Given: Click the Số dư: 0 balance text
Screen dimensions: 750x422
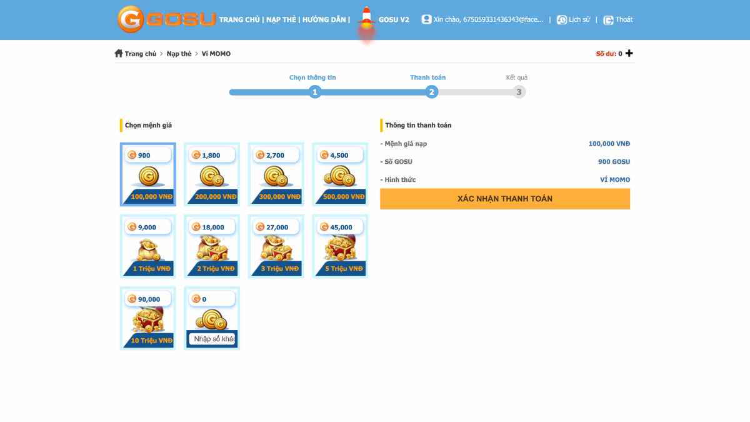Looking at the screenshot, I should [609, 54].
